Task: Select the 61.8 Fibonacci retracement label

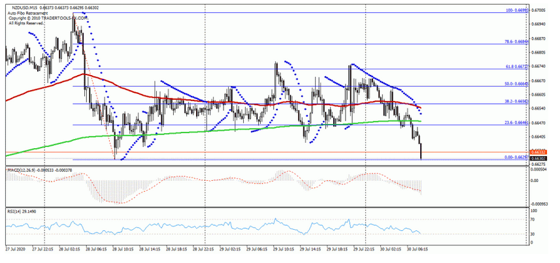Action: tap(516, 67)
